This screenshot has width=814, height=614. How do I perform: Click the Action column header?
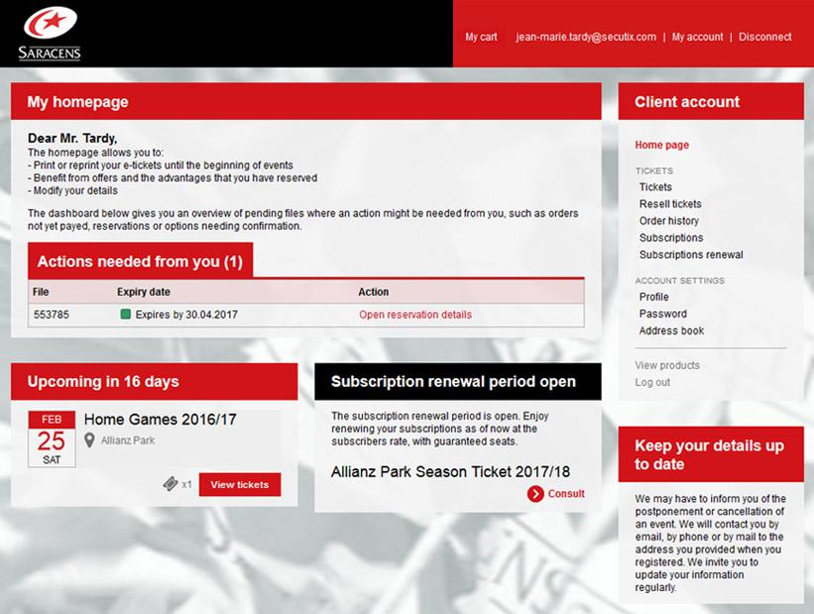pos(373,292)
